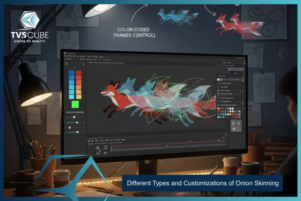Select the top red swatch in left palette
This screenshot has width=301, height=201.
tap(78, 73)
